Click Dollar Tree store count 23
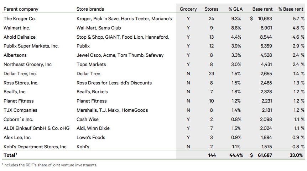The width and height of the screenshot is (307, 171). [x=211, y=74]
